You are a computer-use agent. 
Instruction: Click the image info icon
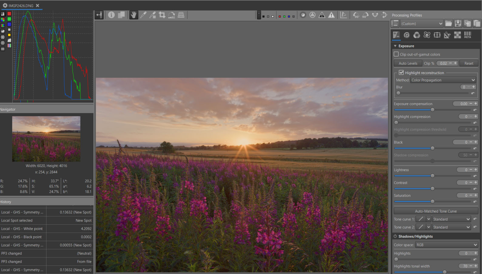tap(111, 15)
